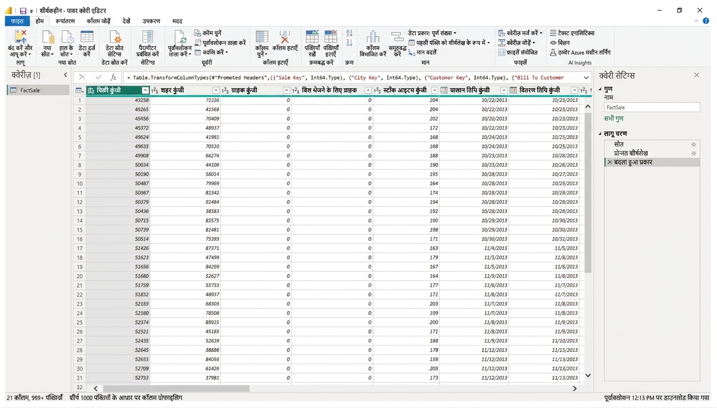Switch to the कॉलम जोड़ें tab
The image size is (717, 408).
tap(98, 21)
